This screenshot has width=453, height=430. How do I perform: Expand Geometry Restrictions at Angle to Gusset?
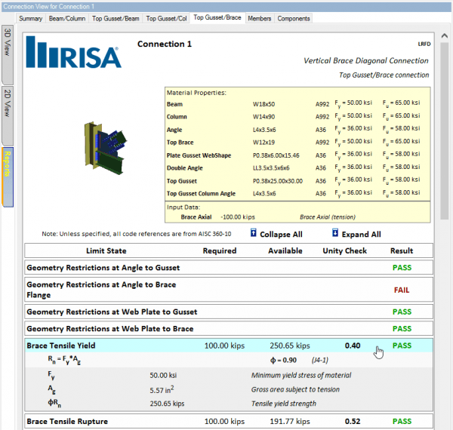[x=103, y=267]
